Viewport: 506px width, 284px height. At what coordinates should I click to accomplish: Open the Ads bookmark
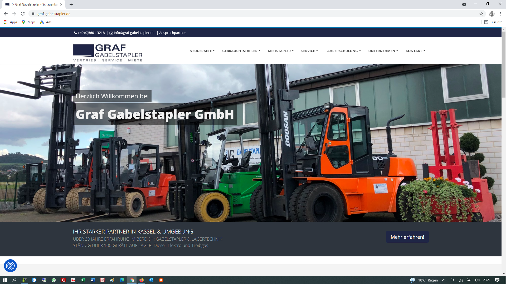(x=46, y=22)
